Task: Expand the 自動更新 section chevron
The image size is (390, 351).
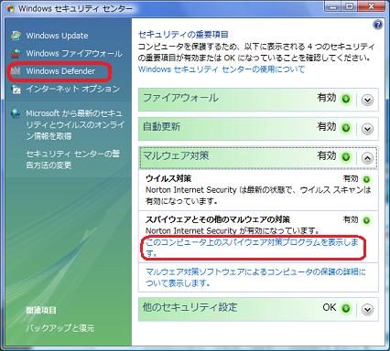Action: (367, 129)
